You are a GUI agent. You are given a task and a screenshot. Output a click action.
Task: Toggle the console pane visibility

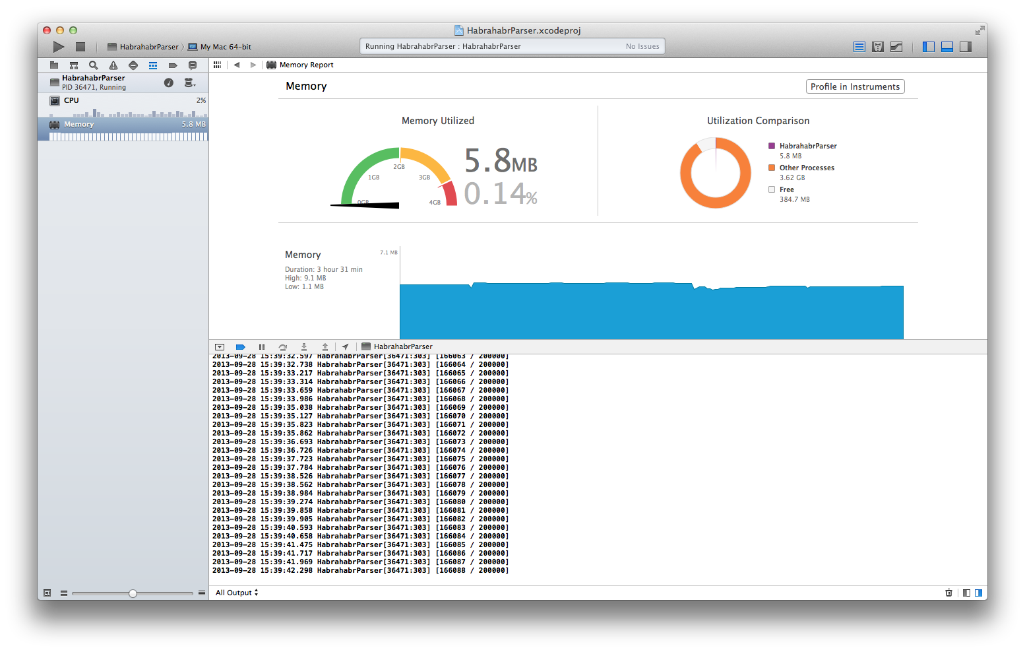[978, 593]
